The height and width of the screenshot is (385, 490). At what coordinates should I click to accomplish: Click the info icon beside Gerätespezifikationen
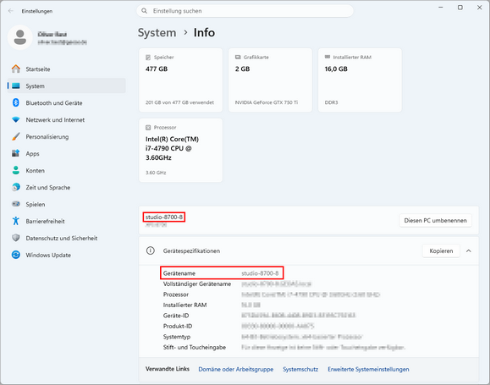click(x=151, y=250)
